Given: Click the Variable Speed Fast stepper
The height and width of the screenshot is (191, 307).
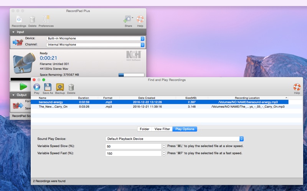Looking at the screenshot, I should (x=164, y=154).
